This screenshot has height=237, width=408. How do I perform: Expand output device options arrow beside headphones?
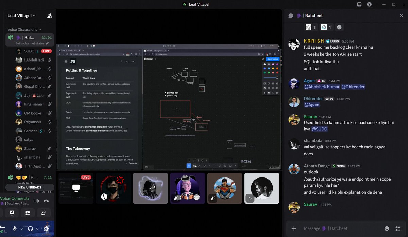pos(37,229)
